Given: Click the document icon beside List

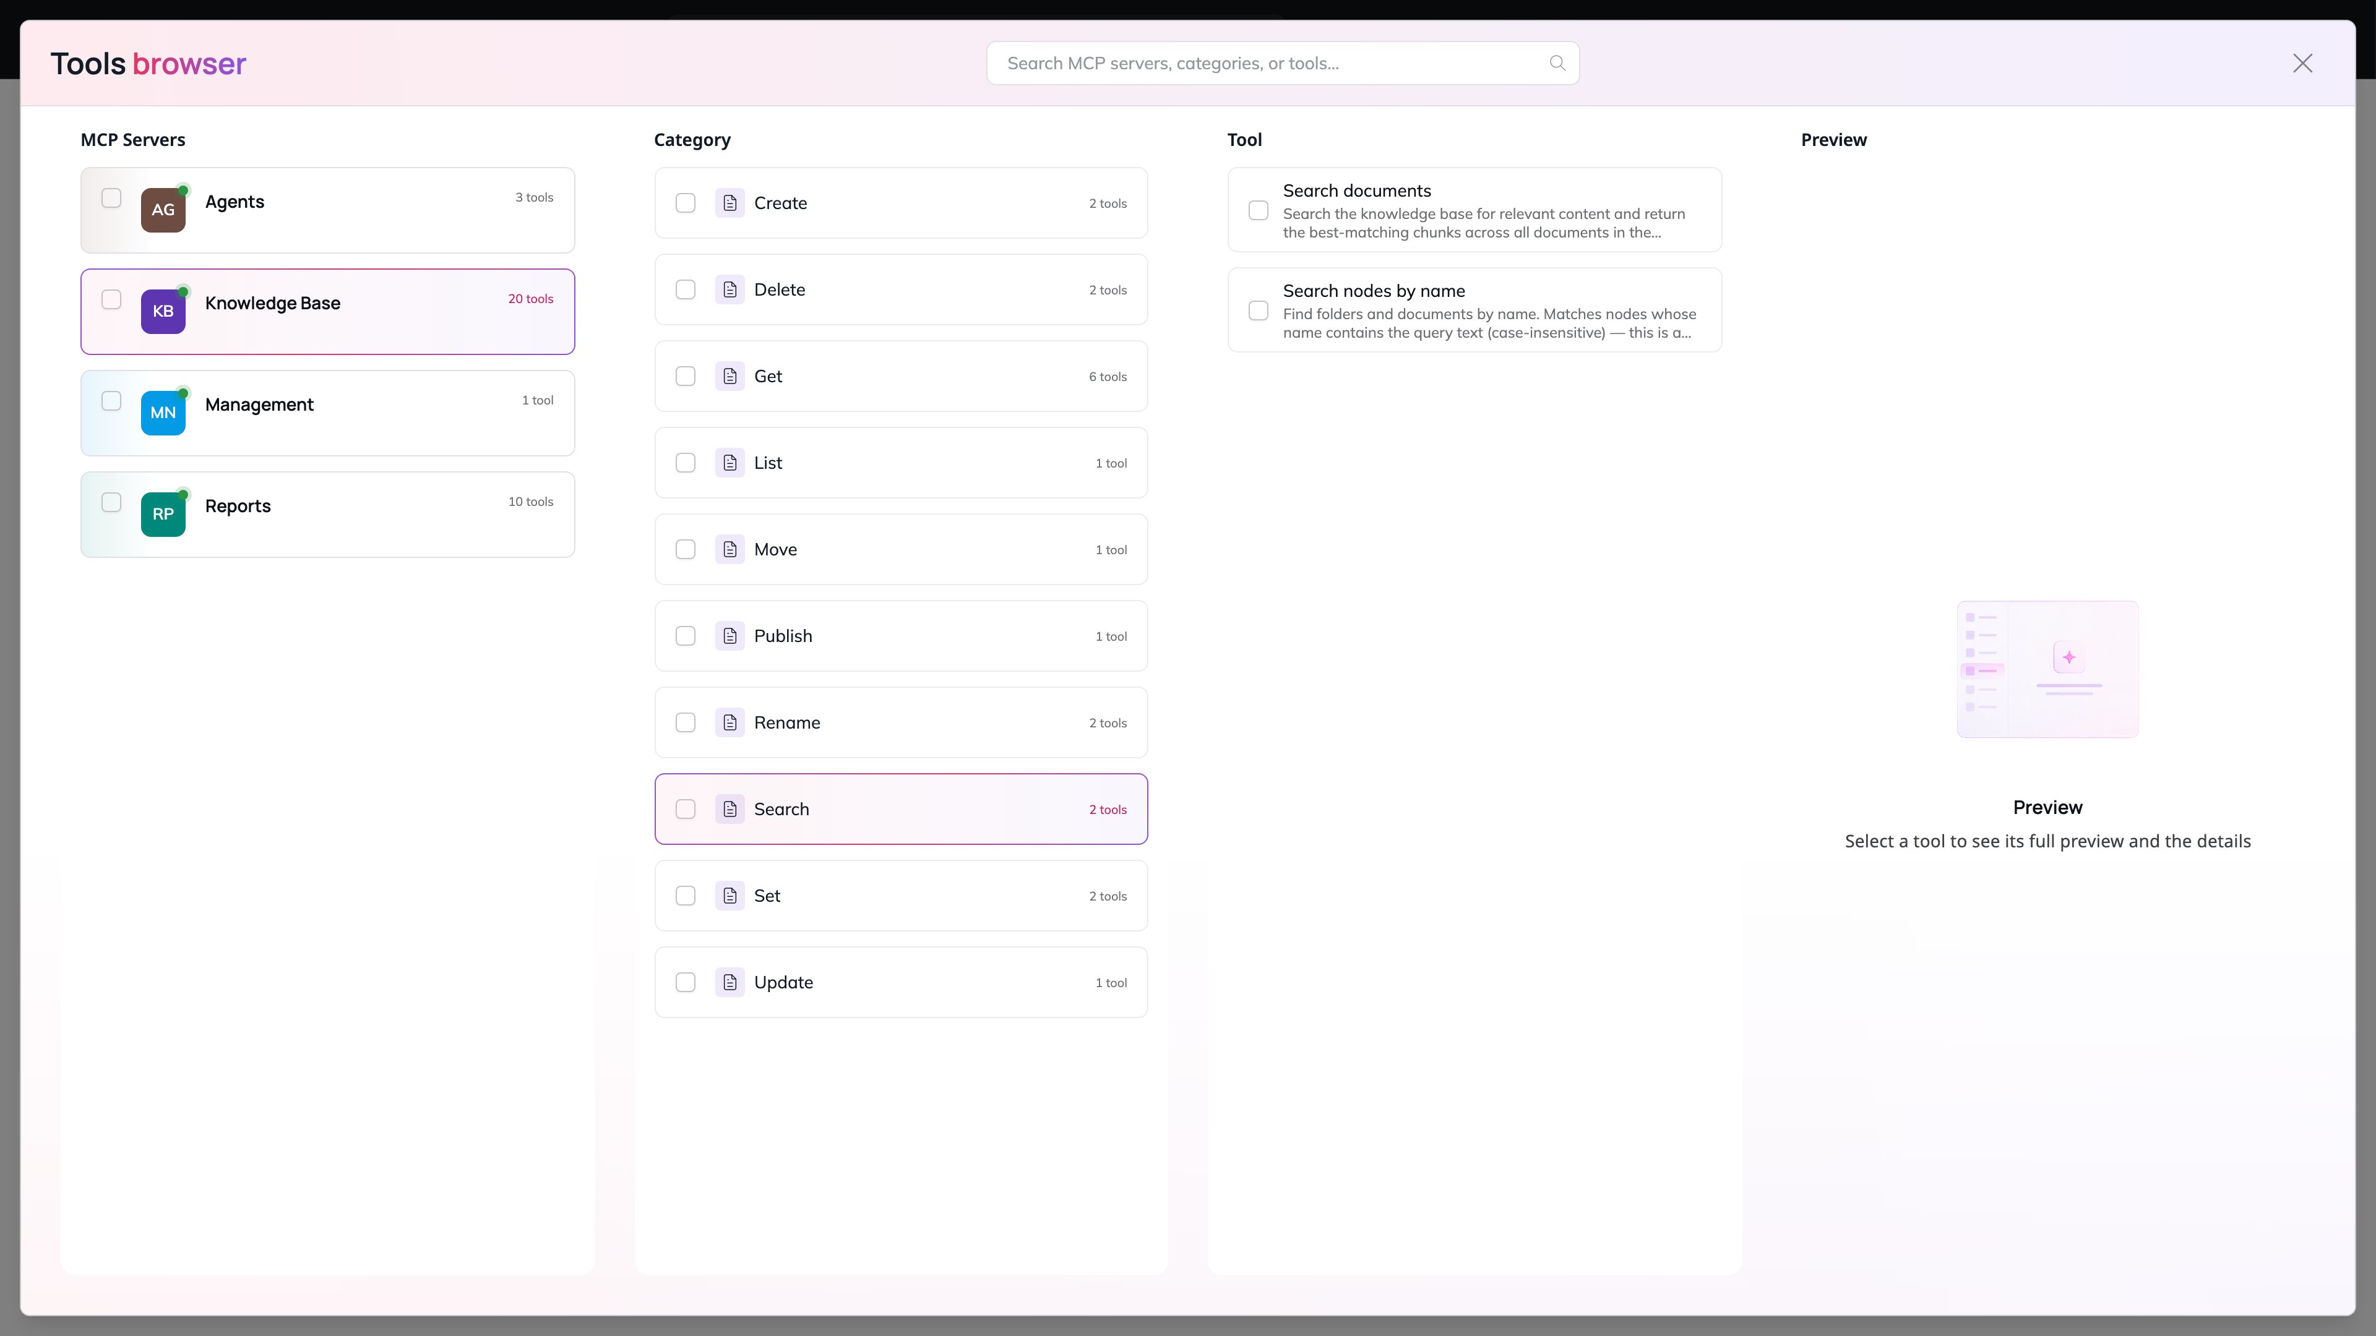Looking at the screenshot, I should point(730,463).
